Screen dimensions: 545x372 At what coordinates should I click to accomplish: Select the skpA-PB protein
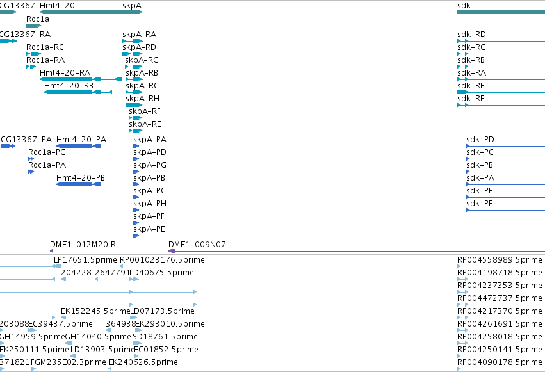tap(149, 178)
